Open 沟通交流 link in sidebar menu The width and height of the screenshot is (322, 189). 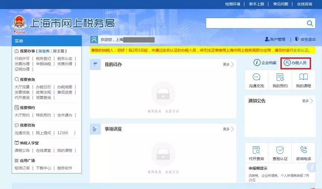[22, 133]
